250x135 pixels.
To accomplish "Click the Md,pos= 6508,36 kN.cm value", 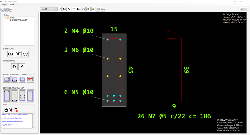I will 234,20.
